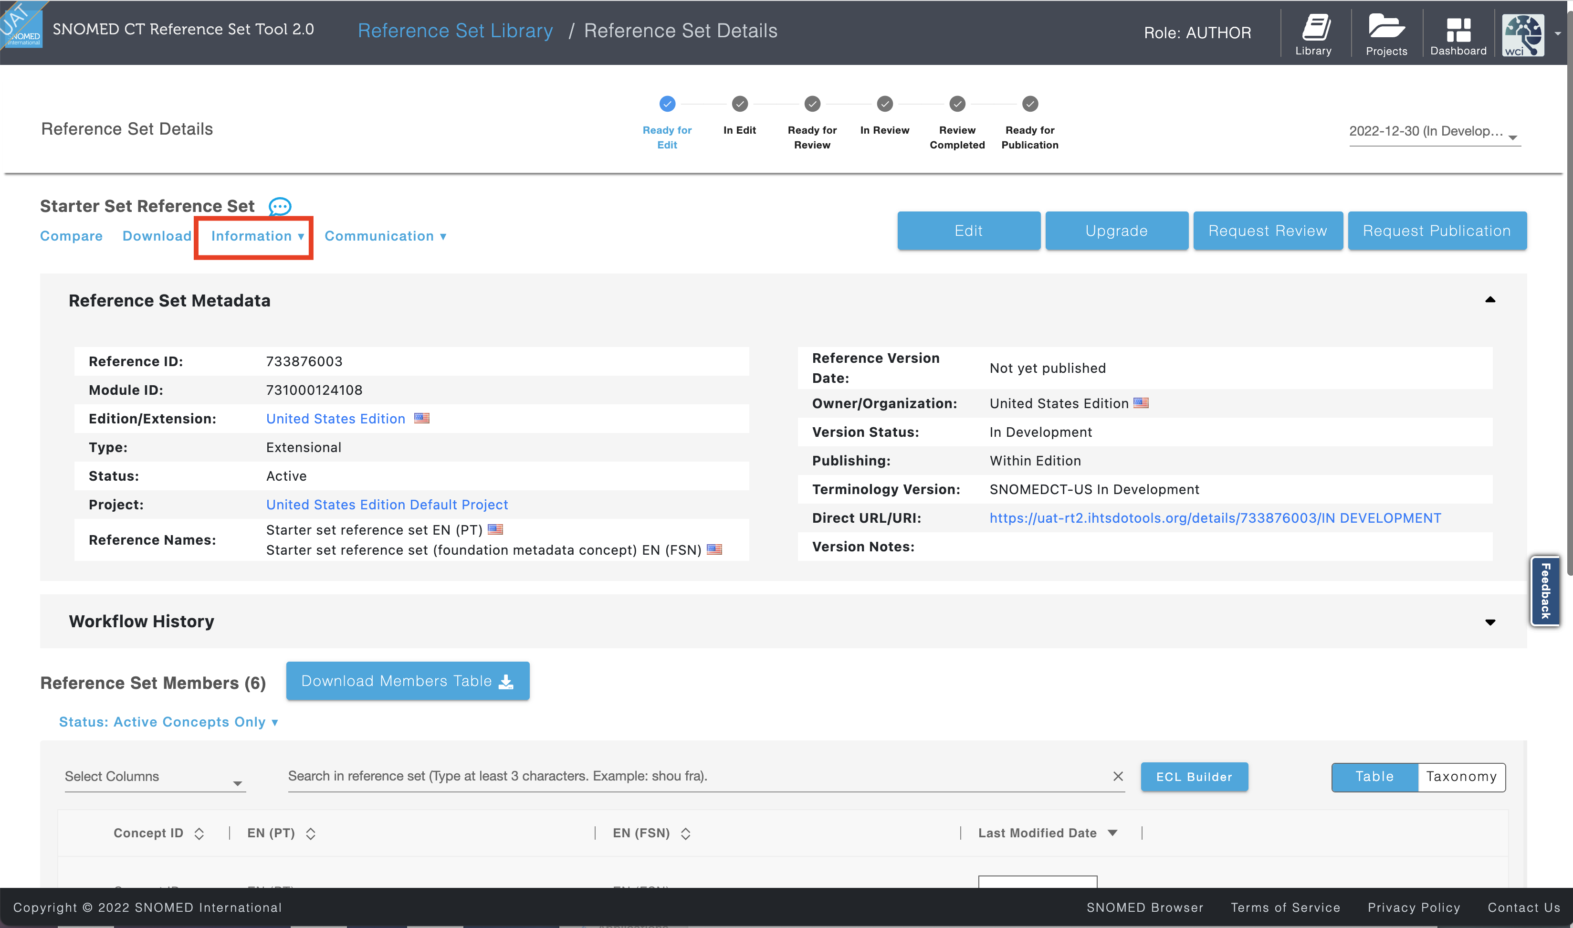
Task: Sort by Last Modified Date arrow
Action: click(x=1112, y=833)
